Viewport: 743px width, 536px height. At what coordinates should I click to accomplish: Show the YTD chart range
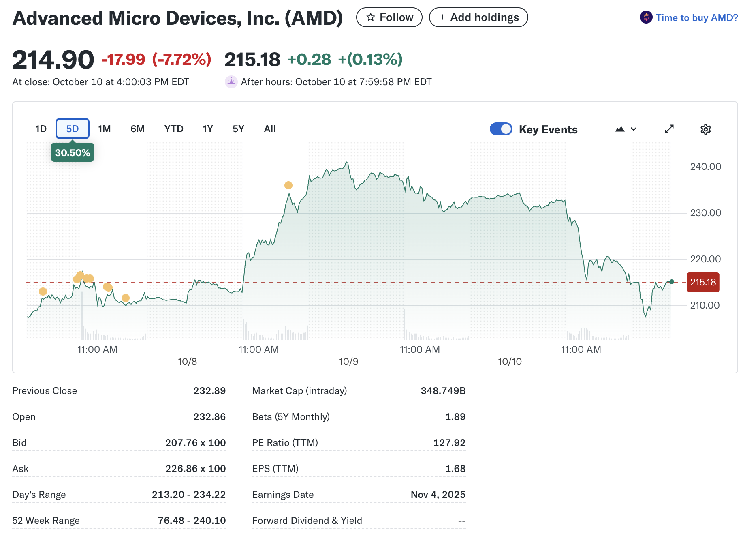tap(174, 129)
